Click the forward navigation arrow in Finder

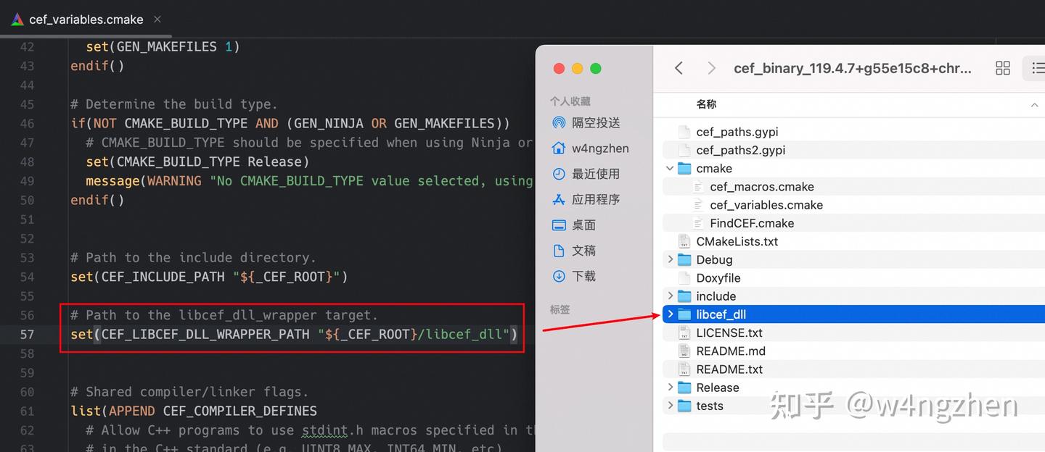(x=711, y=68)
